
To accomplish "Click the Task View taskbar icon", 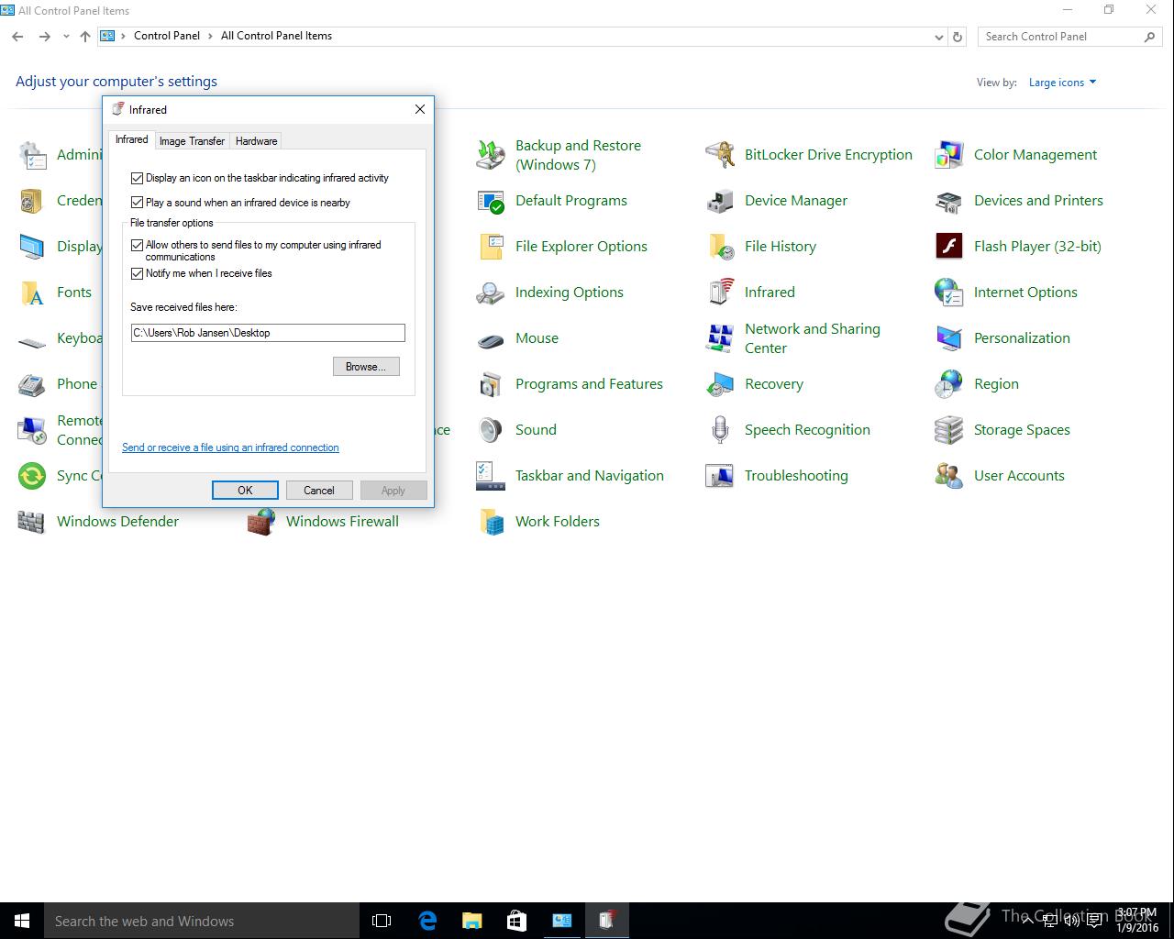I will [382, 921].
